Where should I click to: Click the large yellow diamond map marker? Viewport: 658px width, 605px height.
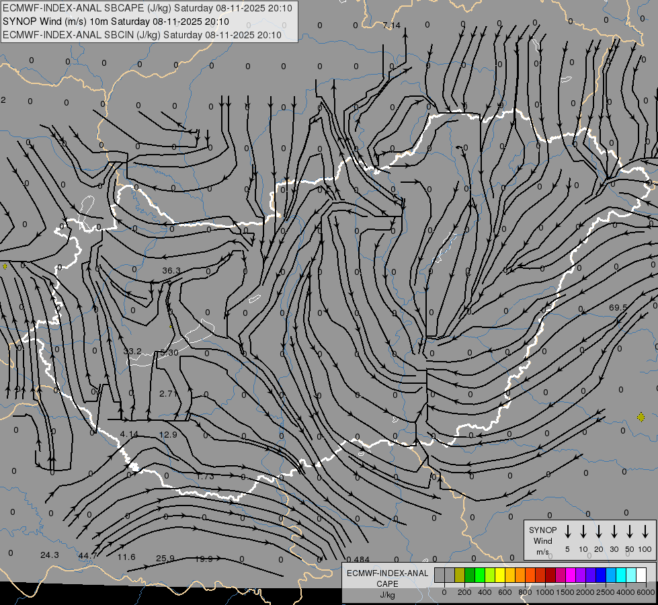641,417
